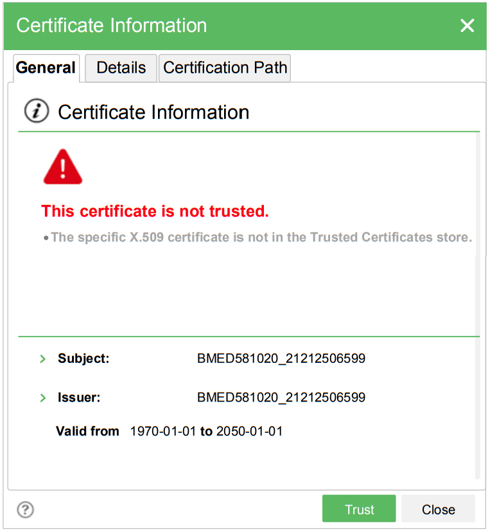Click the help icon at bottom left
Image resolution: width=488 pixels, height=530 pixels.
coord(25,509)
